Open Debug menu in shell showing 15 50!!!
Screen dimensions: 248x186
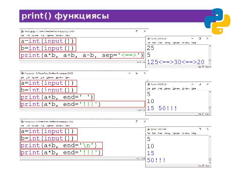(x=167, y=89)
